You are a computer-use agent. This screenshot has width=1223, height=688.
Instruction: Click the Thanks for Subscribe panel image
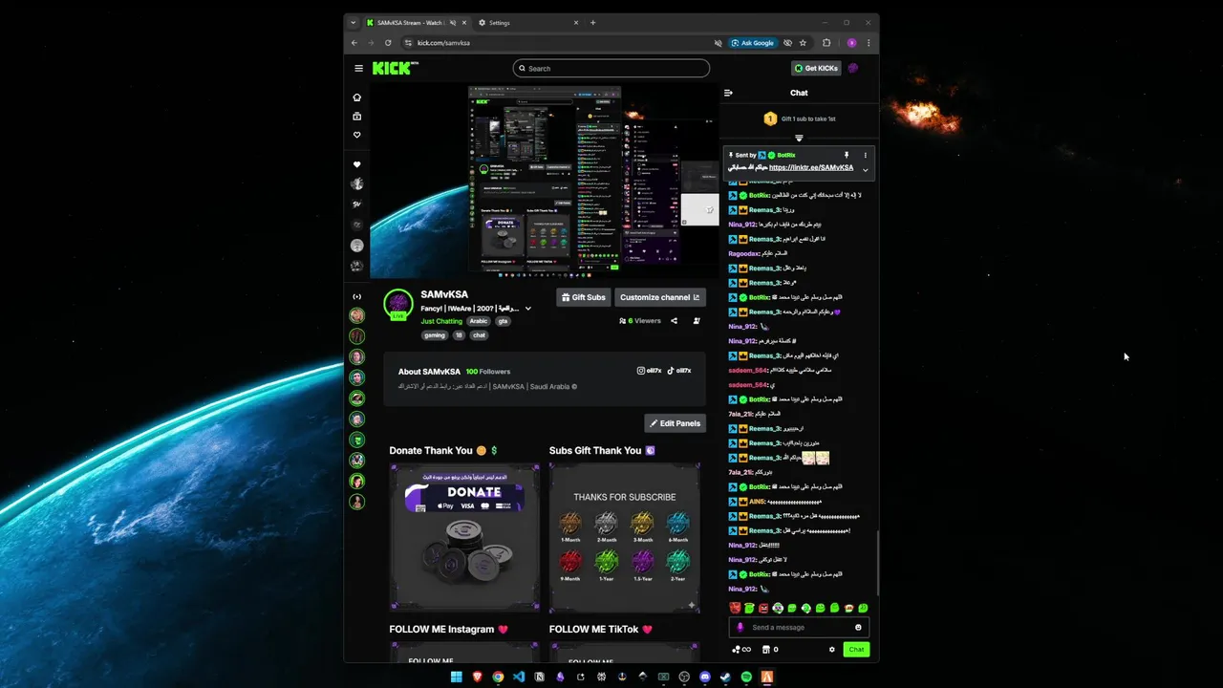625,537
